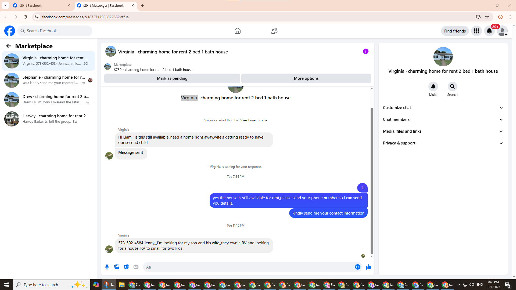The width and height of the screenshot is (516, 290).
Task: Click Mark as pending button
Action: click(172, 78)
